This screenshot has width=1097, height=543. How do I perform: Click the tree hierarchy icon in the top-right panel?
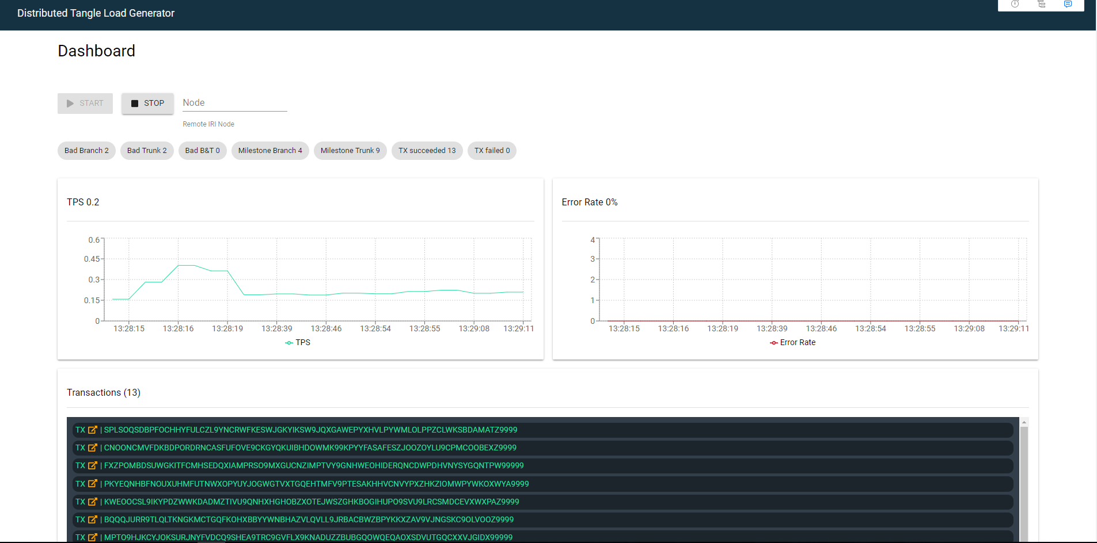tap(1041, 4)
